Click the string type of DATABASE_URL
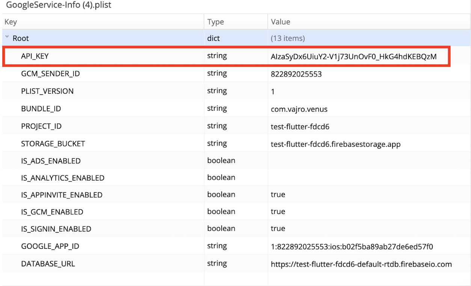The width and height of the screenshot is (471, 286). pos(217,263)
